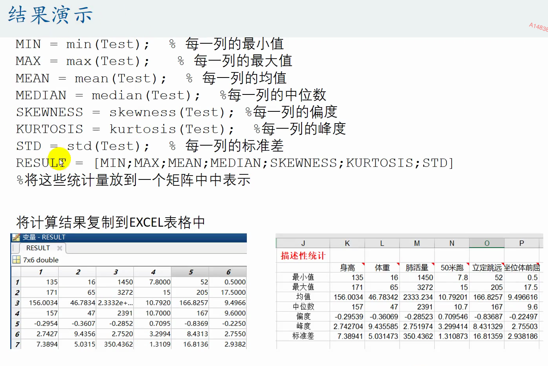Screen dimensions: 548x366
Task: Click the 偏度 row label
Action: pyautogui.click(x=303, y=316)
